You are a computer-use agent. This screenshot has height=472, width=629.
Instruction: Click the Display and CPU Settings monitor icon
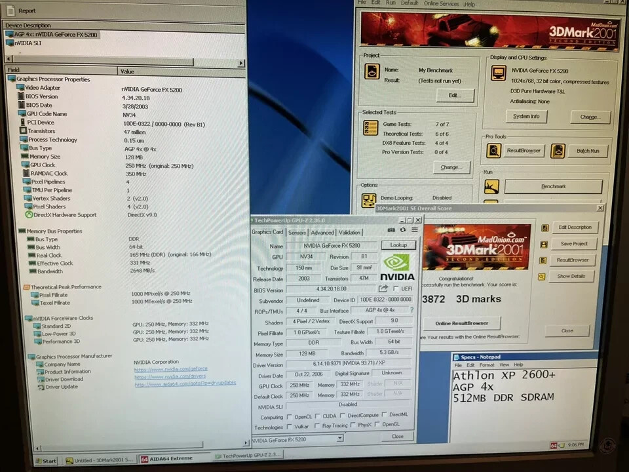(x=498, y=73)
